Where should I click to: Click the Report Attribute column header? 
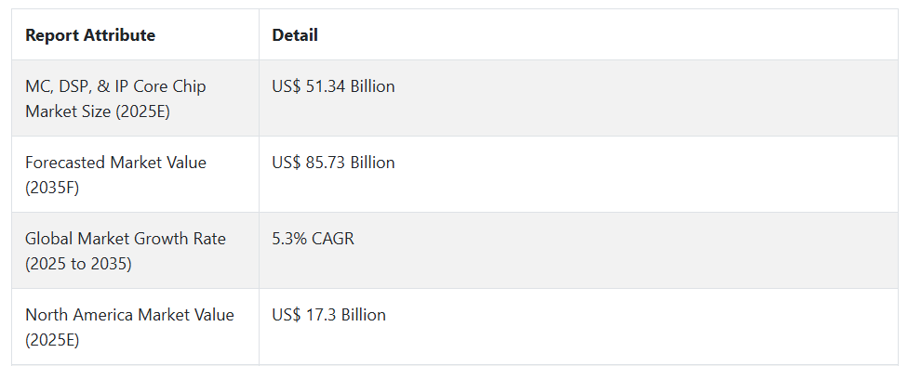coord(90,35)
